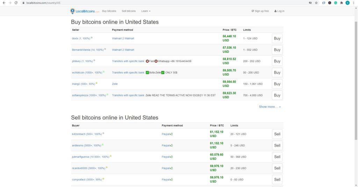Open buyer profile ardilesms
The width and height of the screenshot is (358, 187).
(86, 145)
